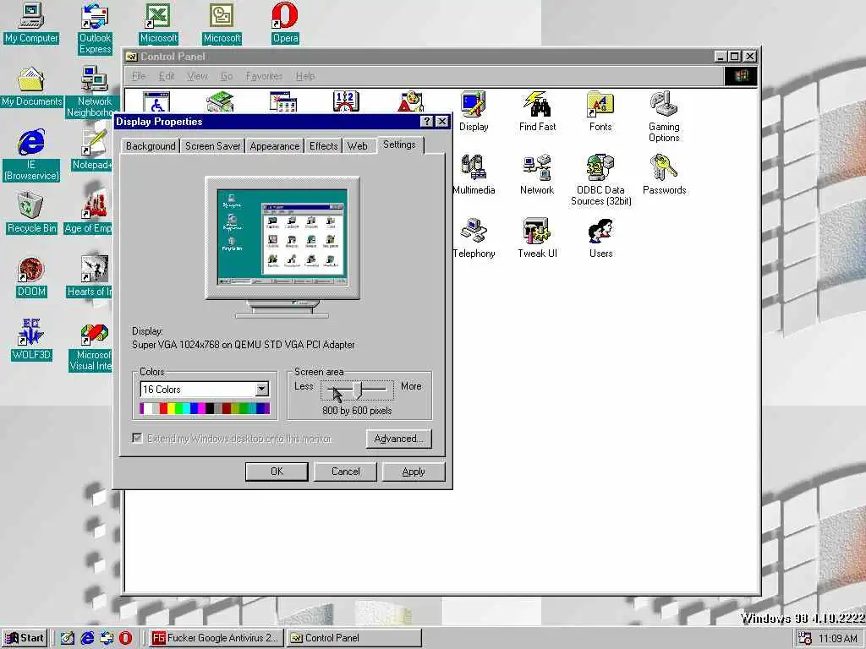
Task: Switch to the Web tab
Action: click(x=358, y=146)
